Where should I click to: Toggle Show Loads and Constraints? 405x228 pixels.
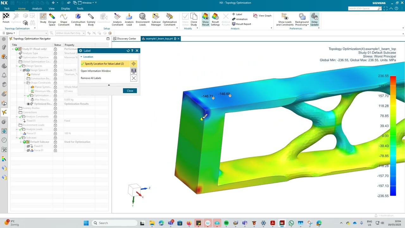285,19
